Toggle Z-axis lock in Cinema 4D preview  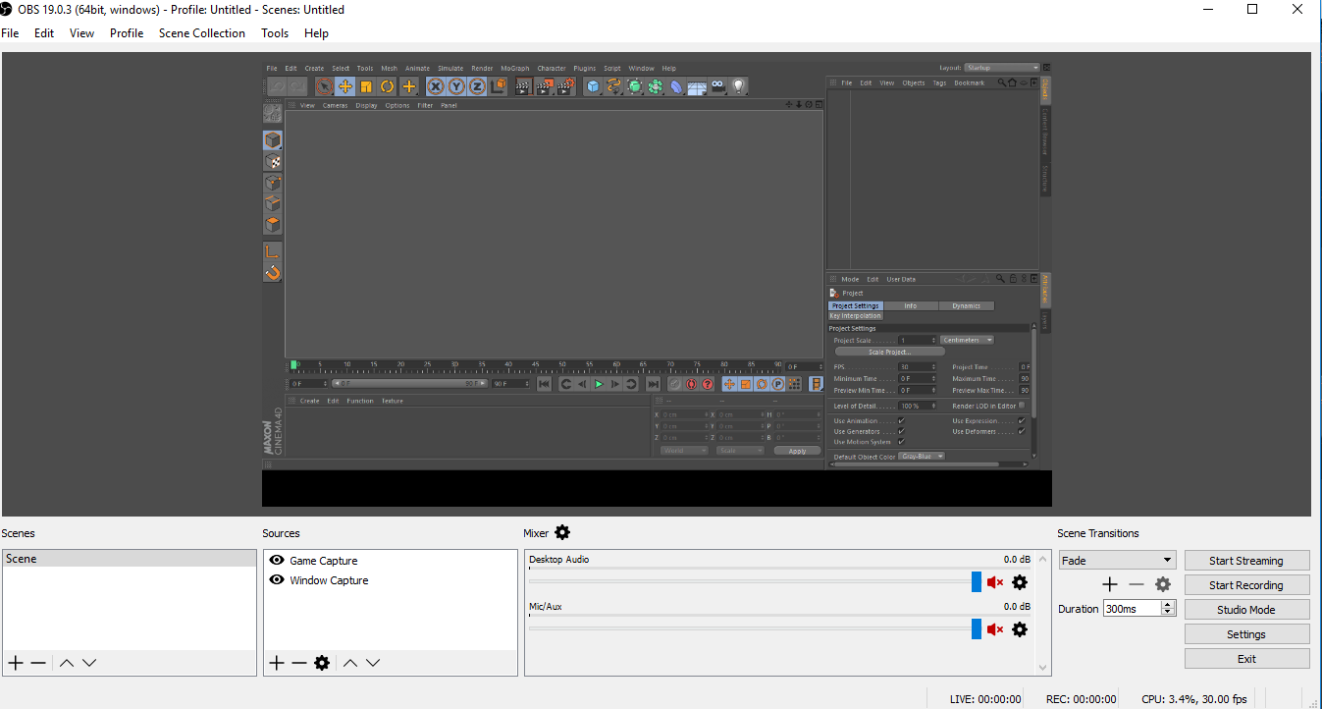pos(477,86)
